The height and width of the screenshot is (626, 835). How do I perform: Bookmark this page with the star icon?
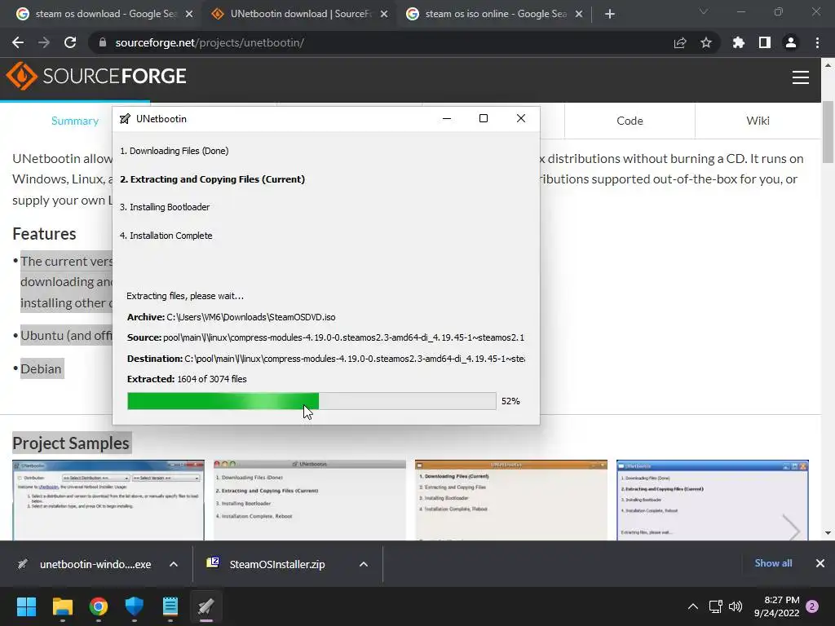706,42
